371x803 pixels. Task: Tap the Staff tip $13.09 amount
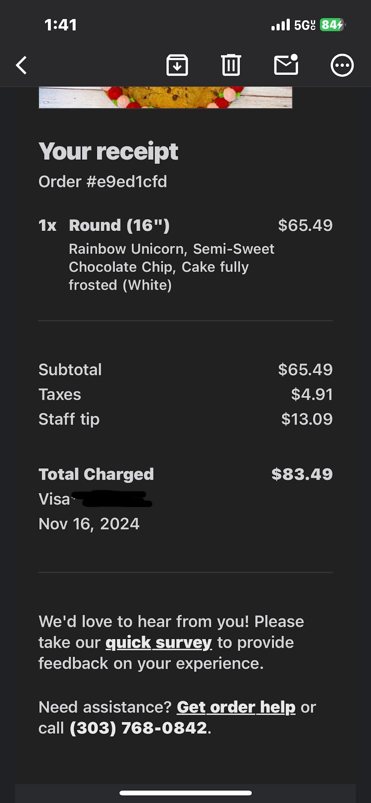(307, 419)
